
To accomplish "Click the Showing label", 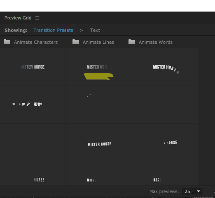I will coord(16,30).
